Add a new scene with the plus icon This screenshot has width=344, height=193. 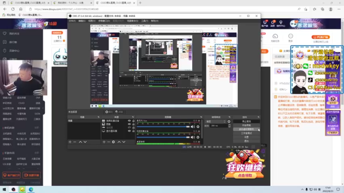70,142
